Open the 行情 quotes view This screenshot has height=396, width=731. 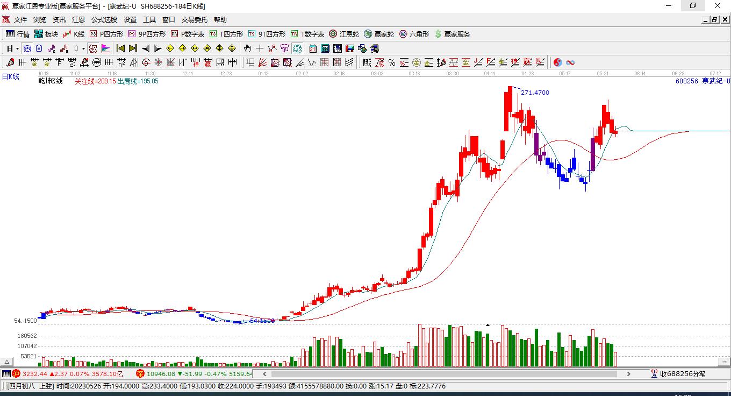[x=18, y=34]
